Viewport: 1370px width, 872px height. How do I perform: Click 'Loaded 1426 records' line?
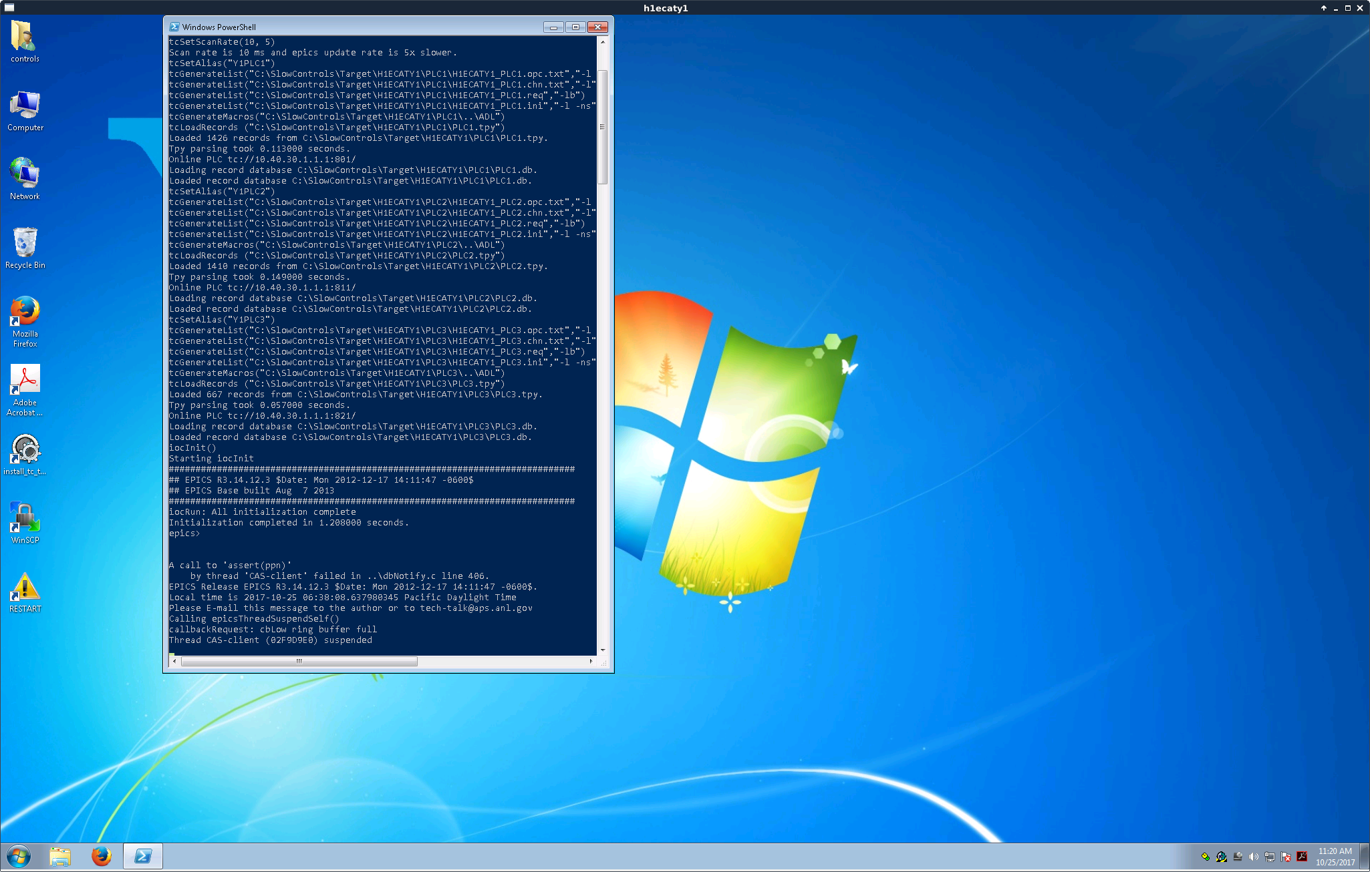click(358, 138)
